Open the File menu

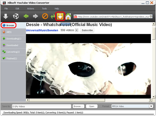6,9
